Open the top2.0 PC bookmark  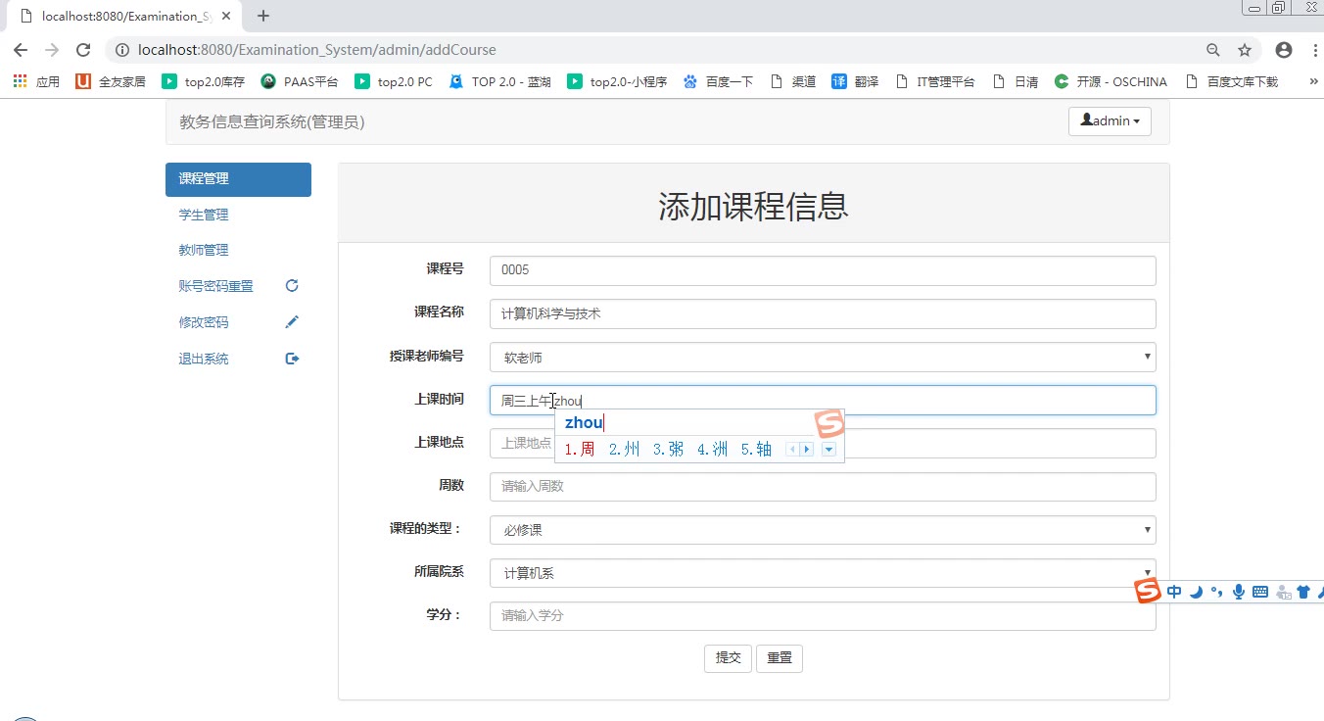point(394,82)
